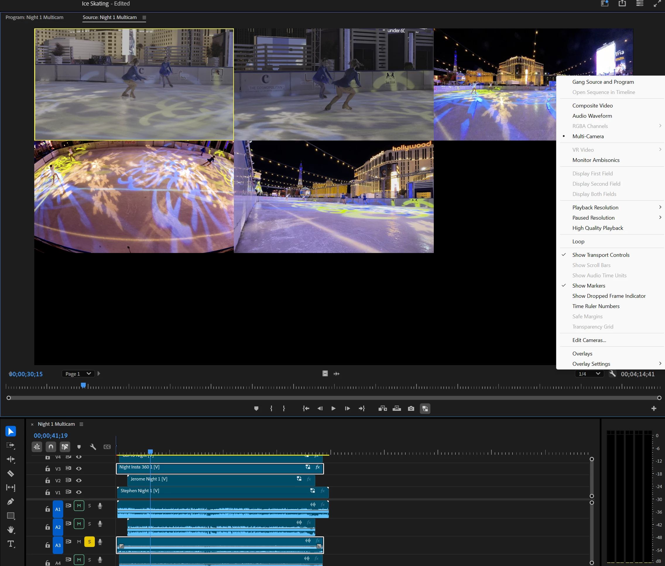Click the source monitor blue playhead marker
Image resolution: width=665 pixels, height=566 pixels.
[83, 385]
